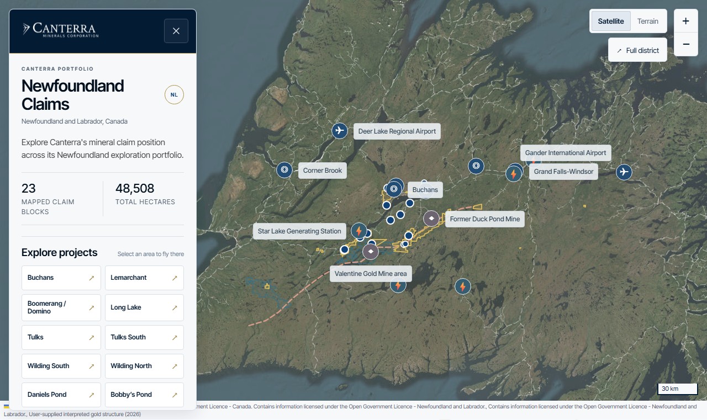Click the Former Duck Pond Mine marker
The height and width of the screenshot is (420, 707).
click(431, 219)
